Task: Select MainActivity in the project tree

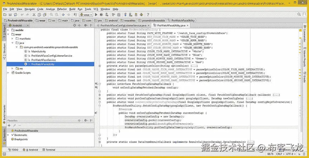Action: click(38, 52)
